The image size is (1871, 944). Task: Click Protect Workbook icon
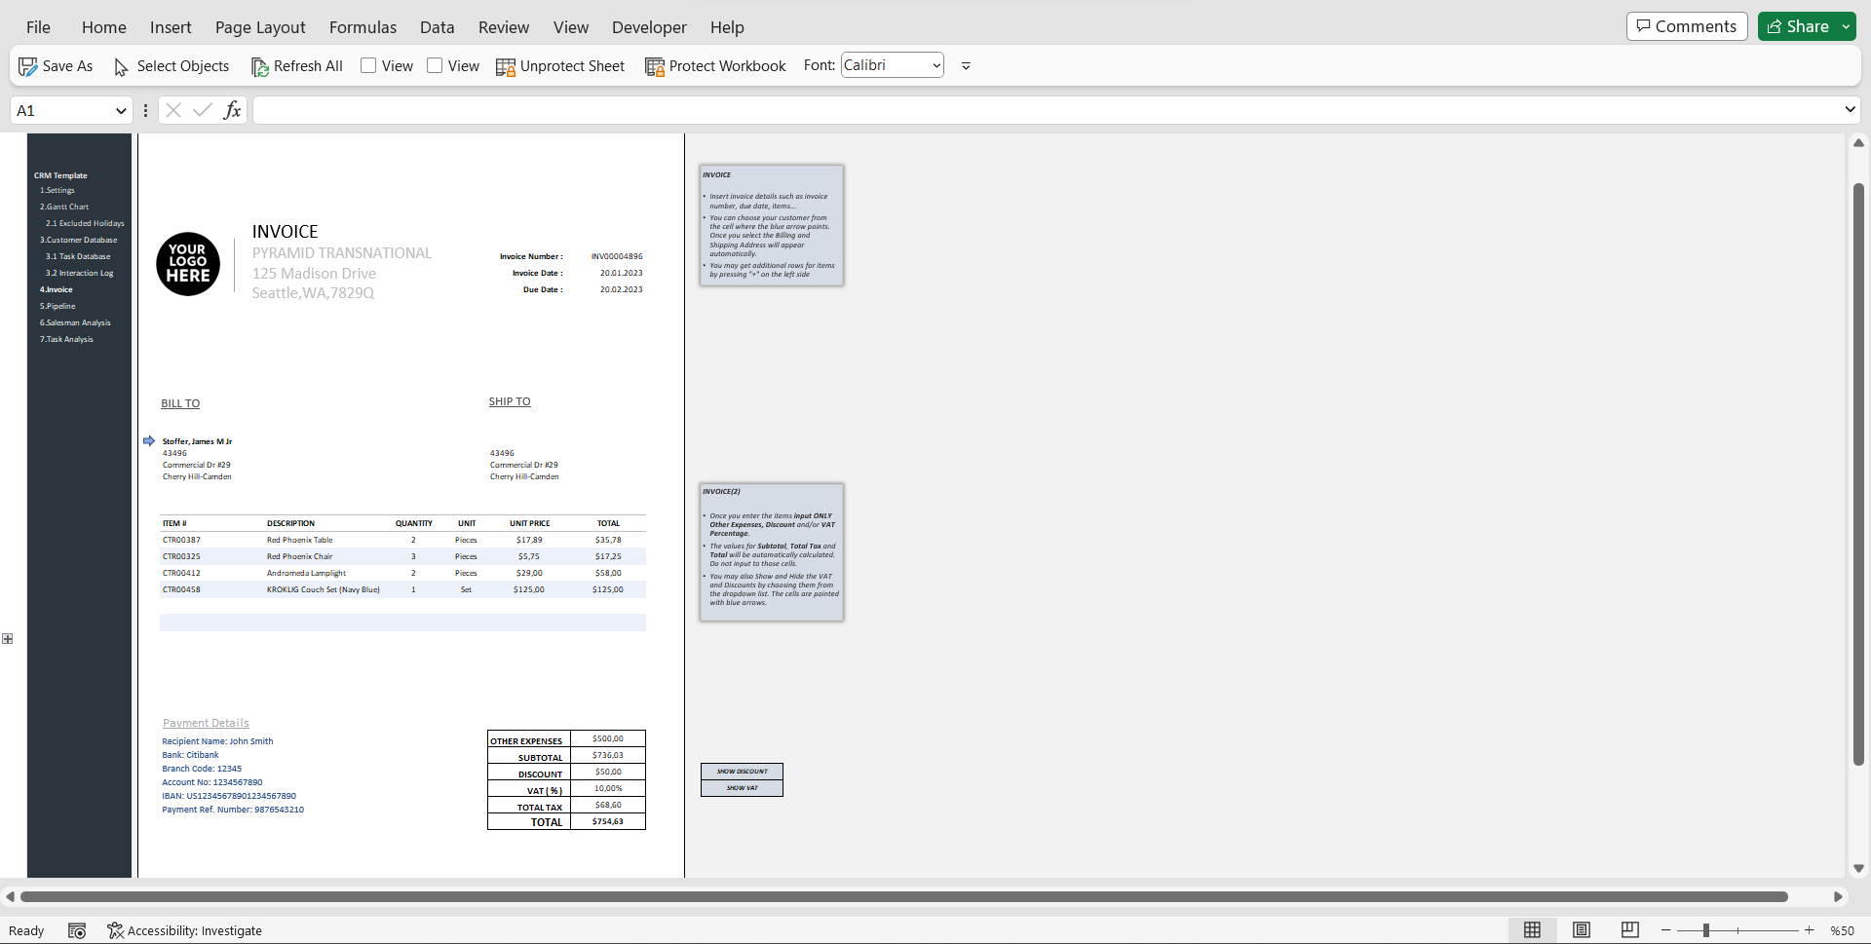[x=655, y=66]
